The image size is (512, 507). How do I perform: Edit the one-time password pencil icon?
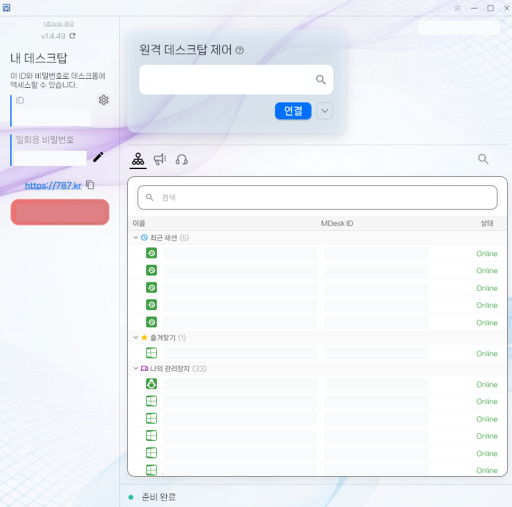[98, 157]
